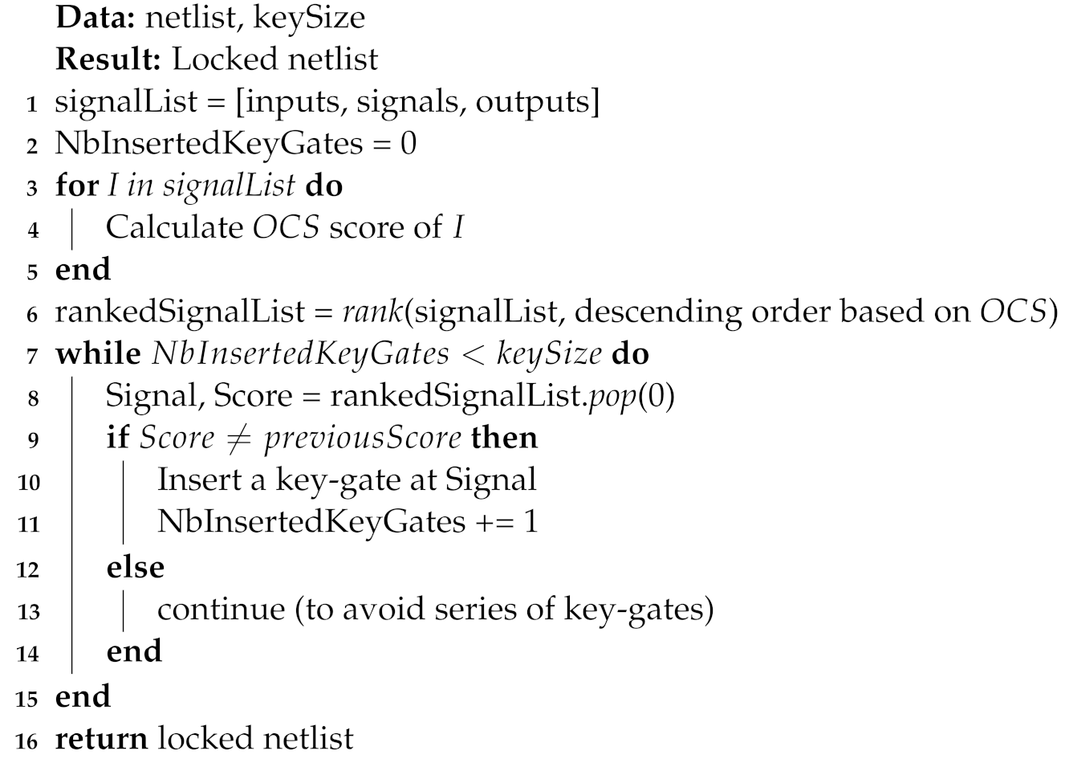The height and width of the screenshot is (759, 1065).
Task: Click the bold "return" keyword
Action: 100,737
